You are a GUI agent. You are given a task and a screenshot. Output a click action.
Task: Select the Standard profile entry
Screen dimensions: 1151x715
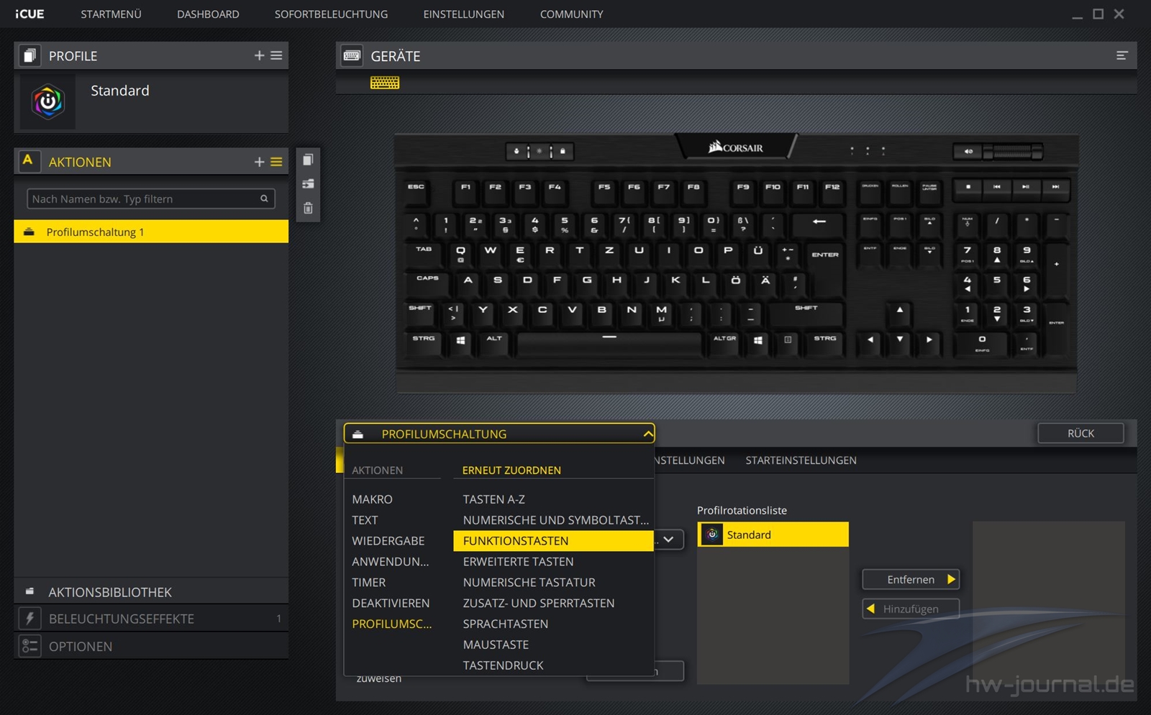pyautogui.click(x=151, y=101)
